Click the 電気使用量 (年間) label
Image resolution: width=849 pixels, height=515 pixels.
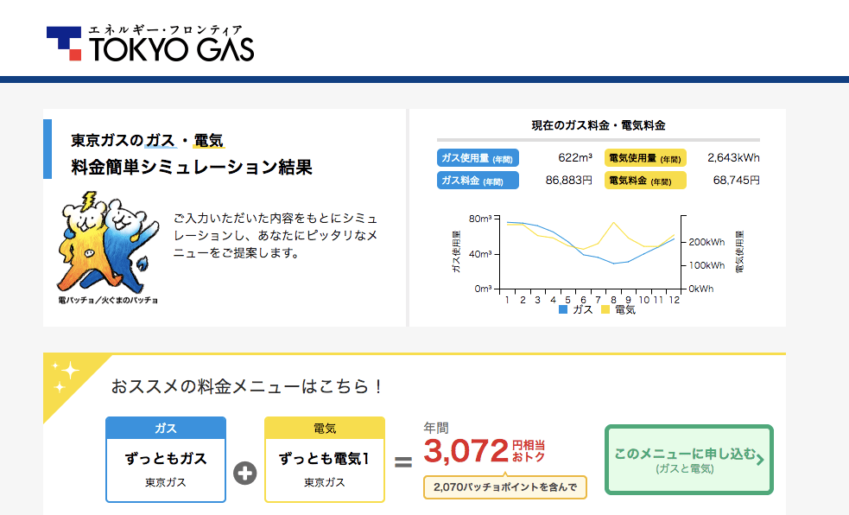pyautogui.click(x=645, y=158)
